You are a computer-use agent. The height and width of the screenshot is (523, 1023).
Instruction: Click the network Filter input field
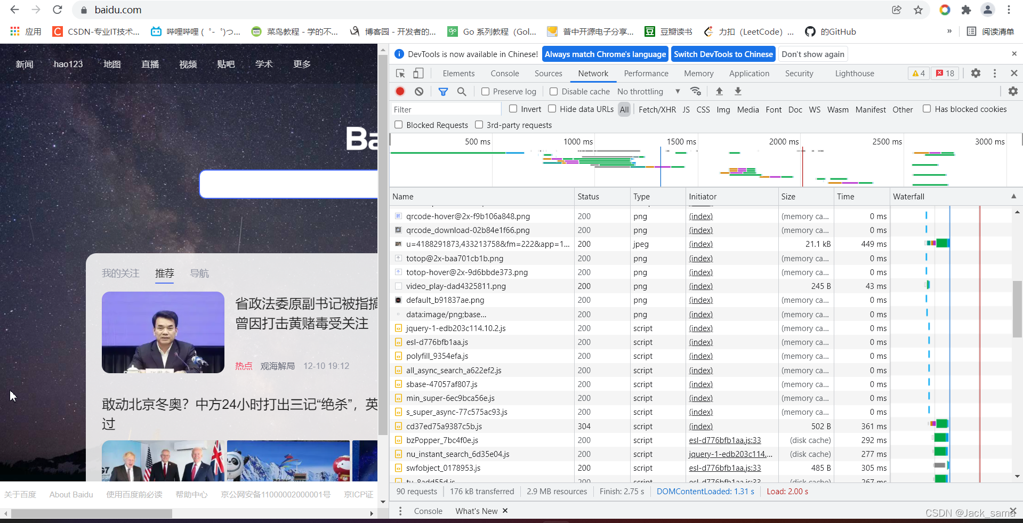click(x=446, y=109)
